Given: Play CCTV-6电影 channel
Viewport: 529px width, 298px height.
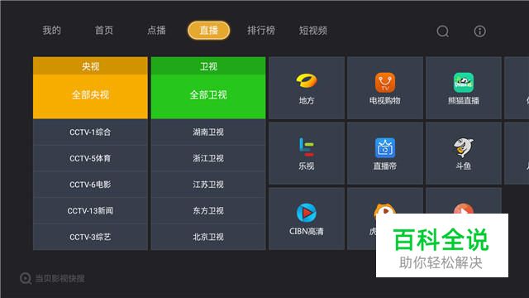Looking at the screenshot, I should (90, 185).
